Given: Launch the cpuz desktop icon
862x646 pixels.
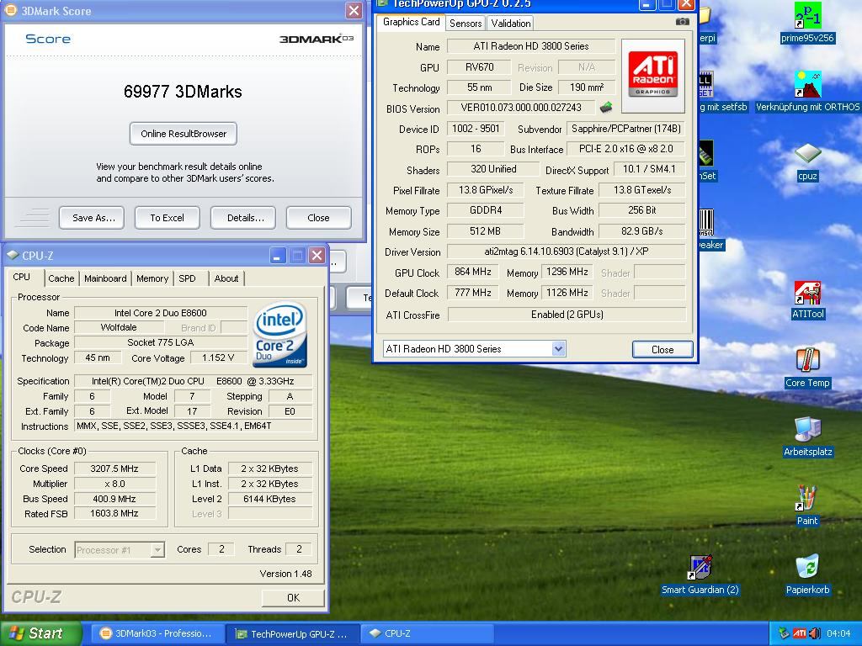Looking at the screenshot, I should pos(807,153).
